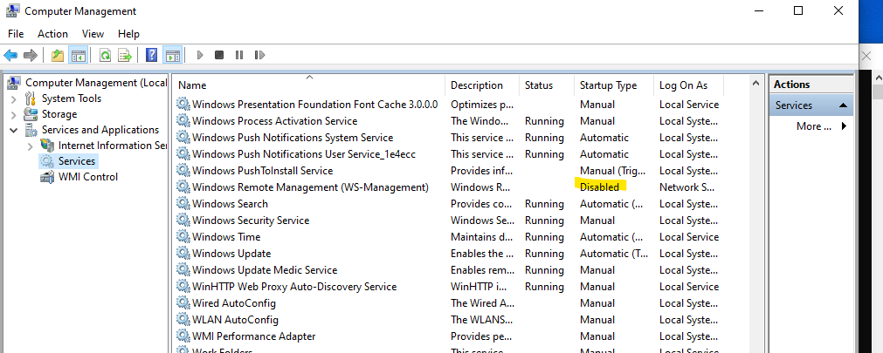Click the Restart Service toolbar icon
The width and height of the screenshot is (883, 353).
click(259, 55)
